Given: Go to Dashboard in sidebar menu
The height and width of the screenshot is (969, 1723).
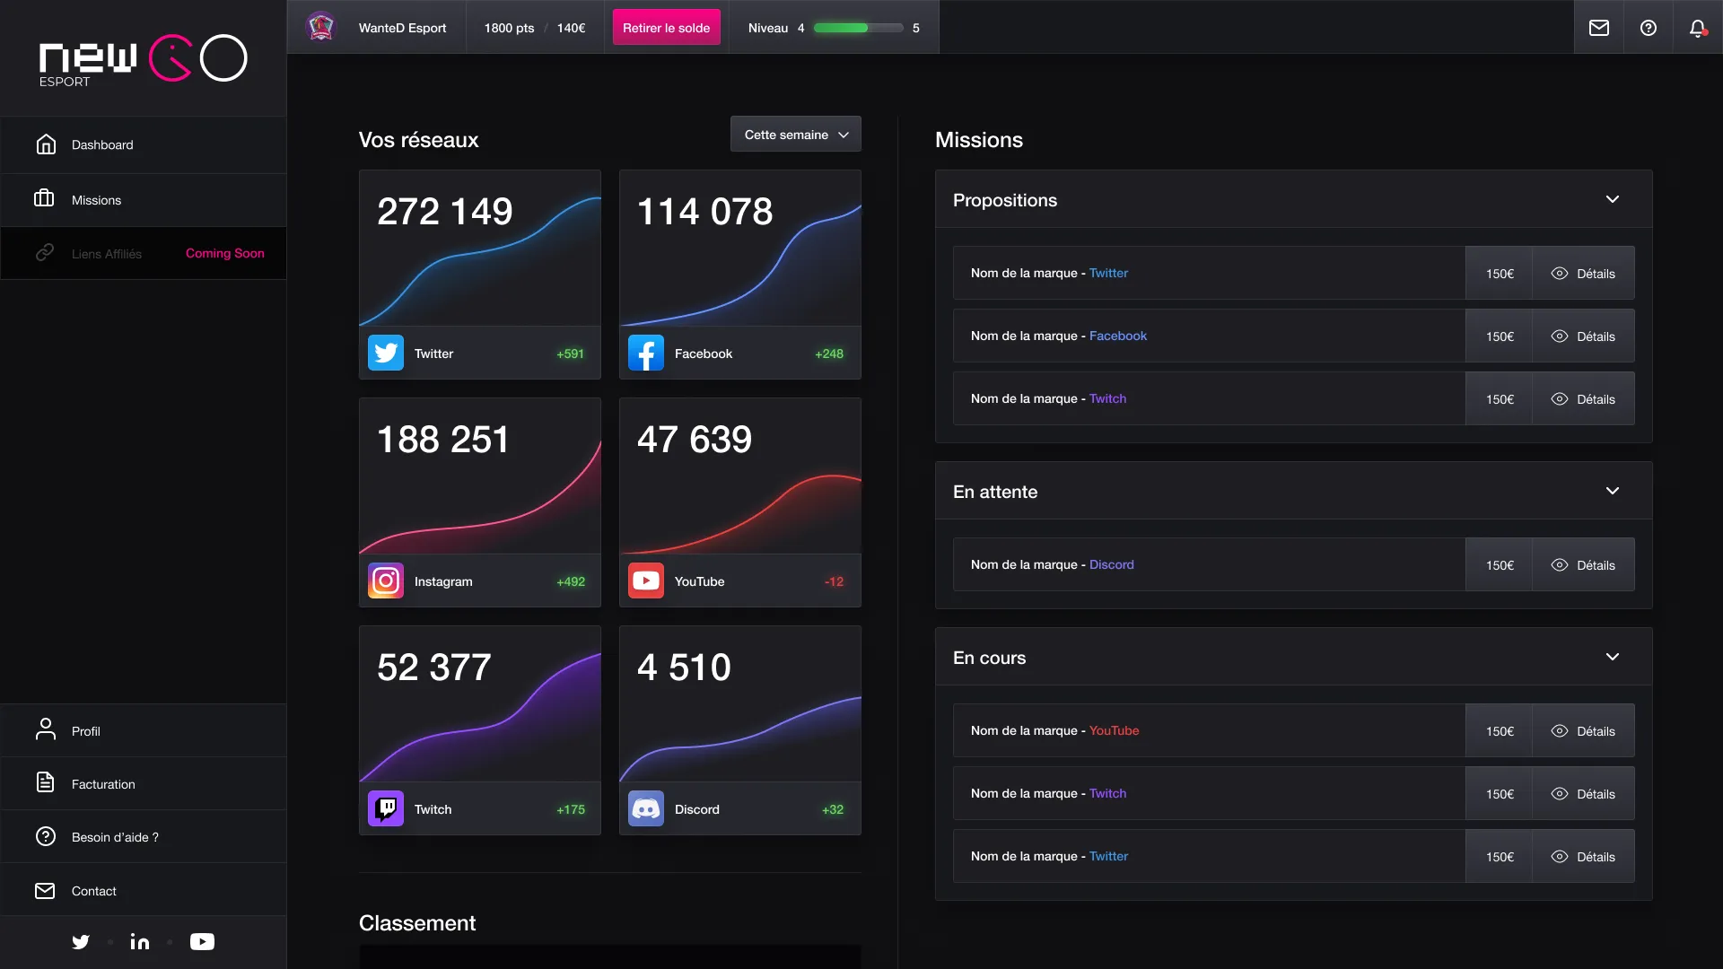Looking at the screenshot, I should pyautogui.click(x=144, y=144).
